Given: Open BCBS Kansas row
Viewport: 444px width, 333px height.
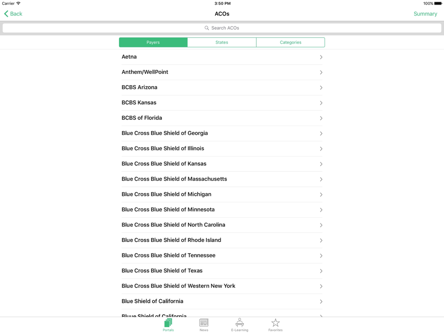Looking at the screenshot, I should pos(222,103).
